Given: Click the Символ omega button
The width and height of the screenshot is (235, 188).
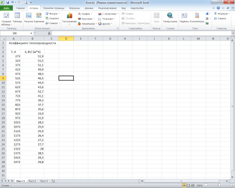Looking at the screenshot, I should [220, 18].
